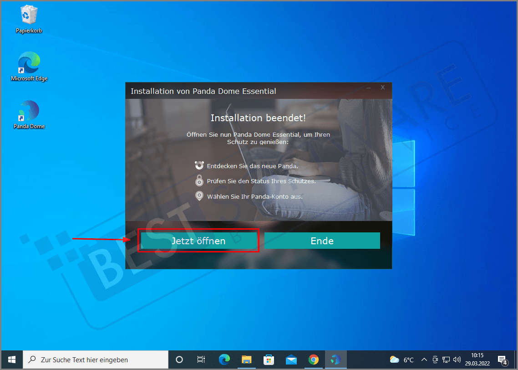Launch Microsoft Edge from the desktop

tap(29, 64)
